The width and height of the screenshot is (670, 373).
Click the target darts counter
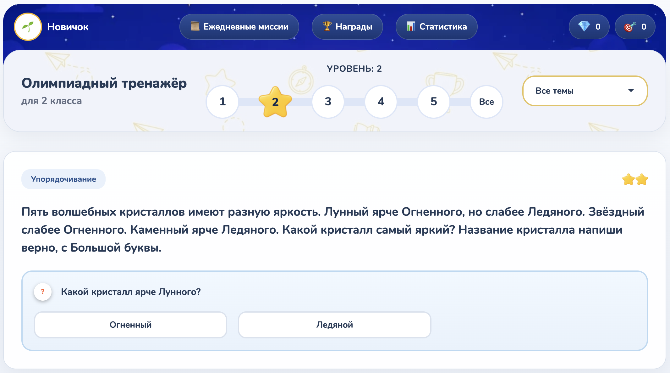coord(635,27)
